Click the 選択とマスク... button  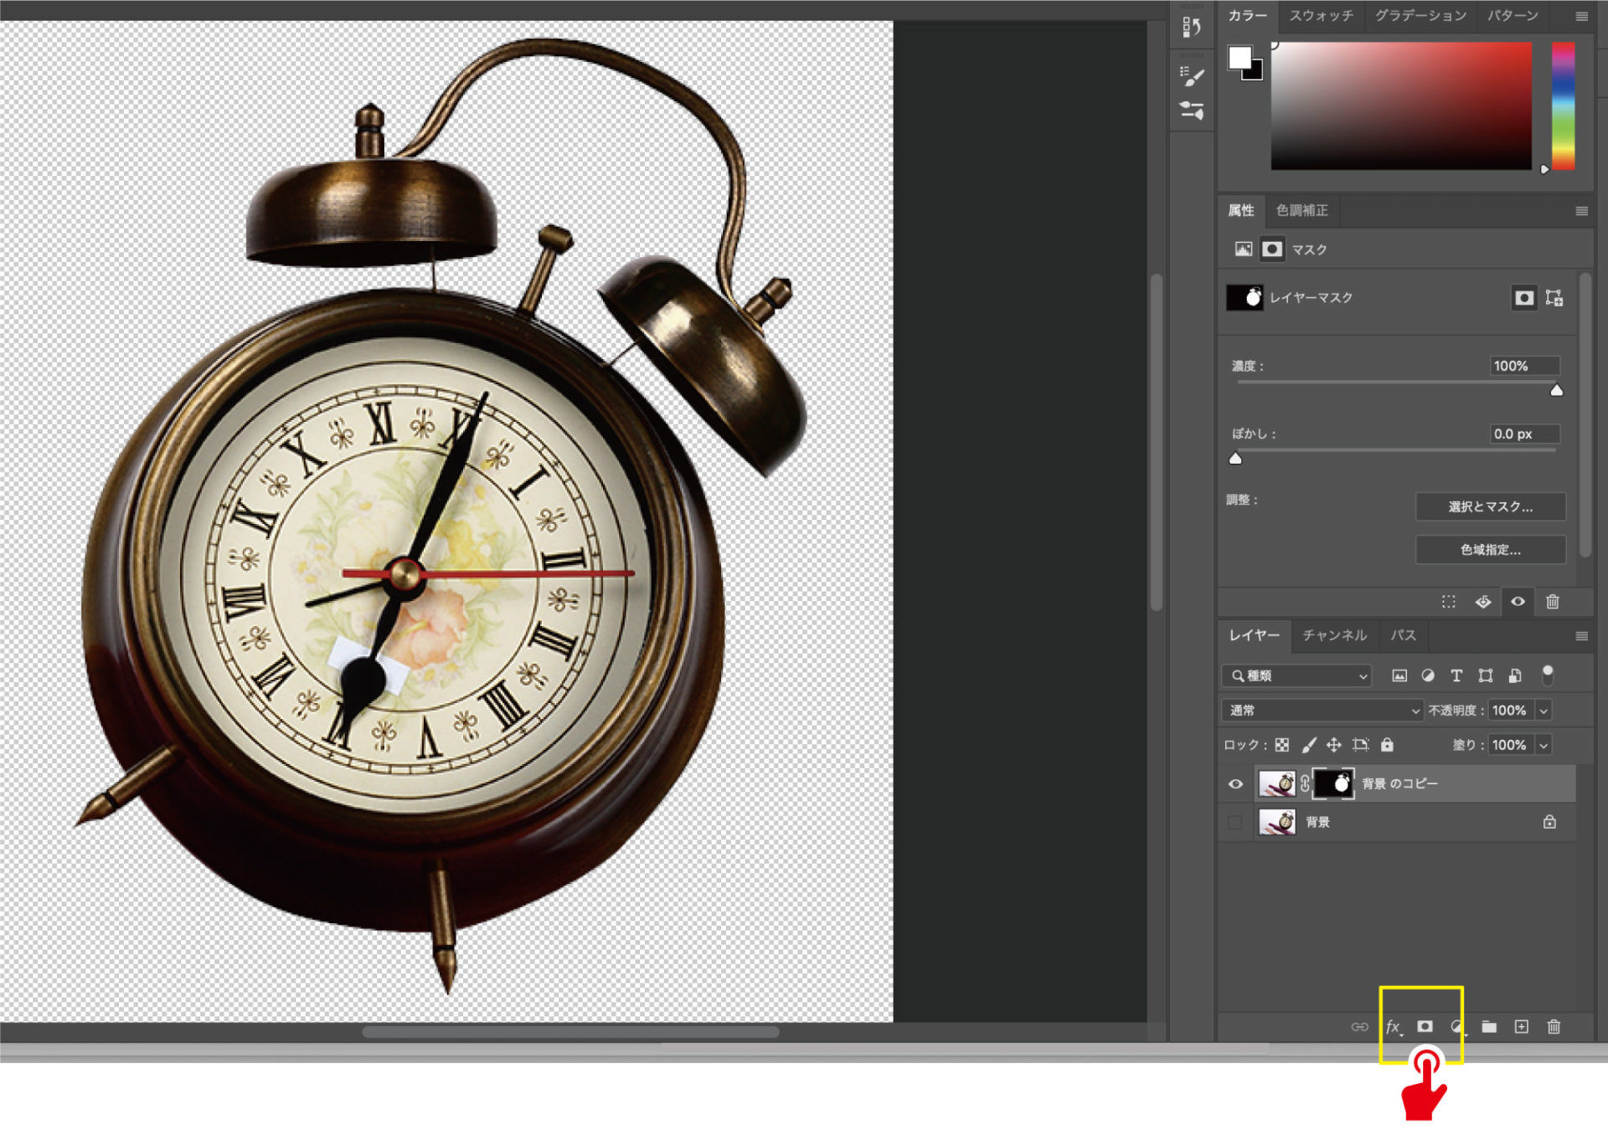(x=1490, y=506)
